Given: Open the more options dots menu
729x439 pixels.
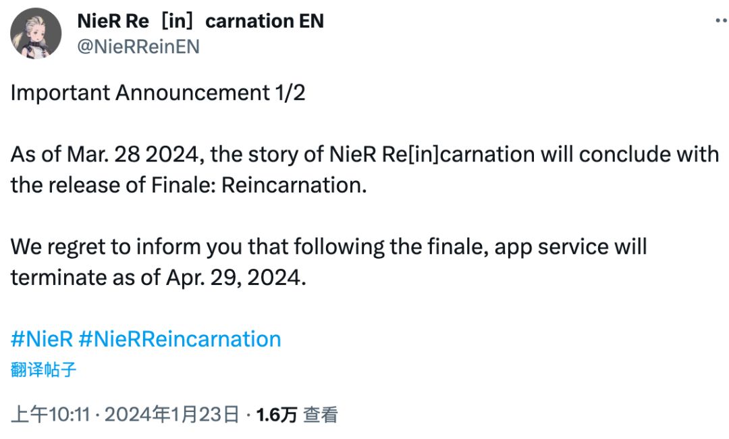Looking at the screenshot, I should pos(720,22).
